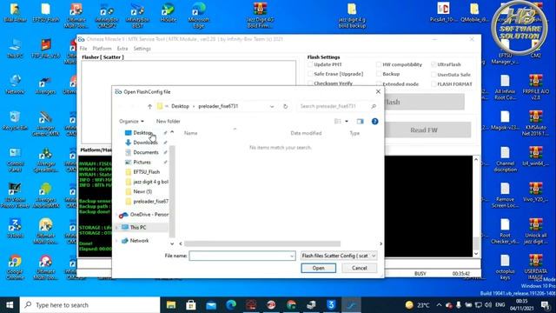Open Microsoft Store from taskbar
Screen dimensions: 556x313
tap(191, 305)
